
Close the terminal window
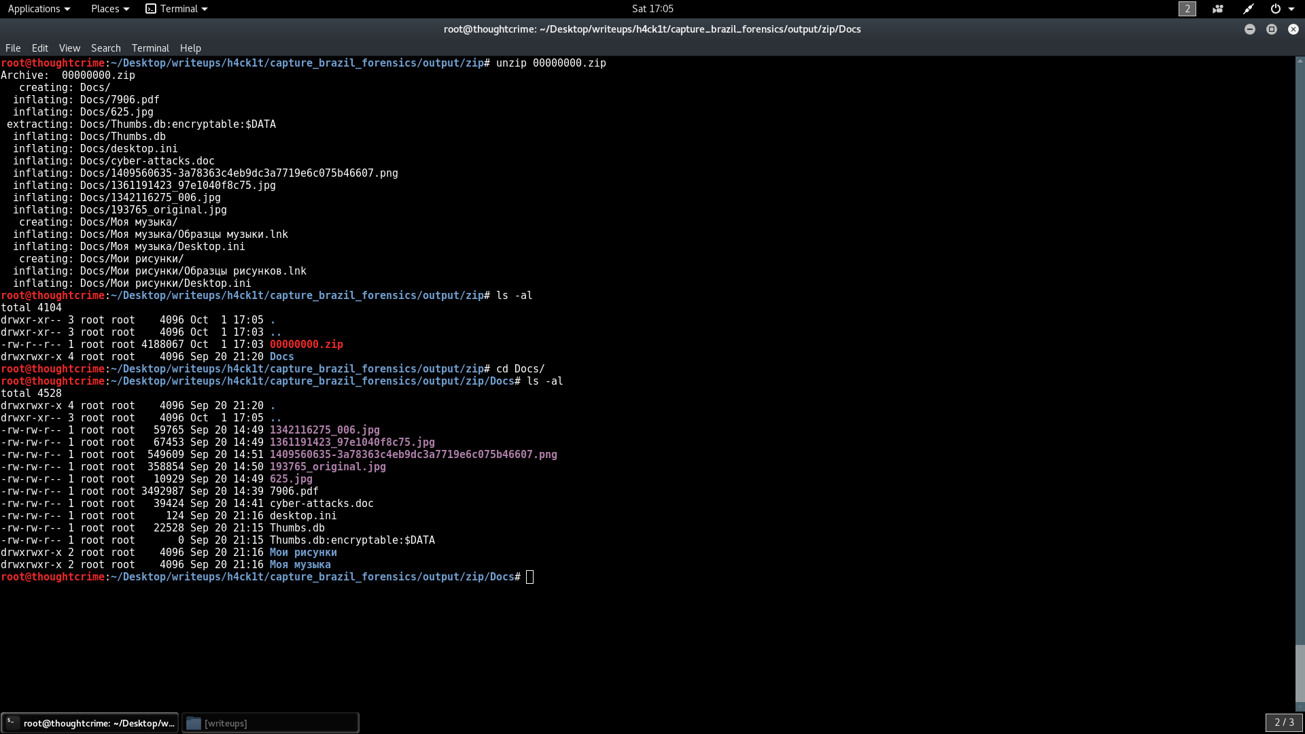tap(1293, 29)
